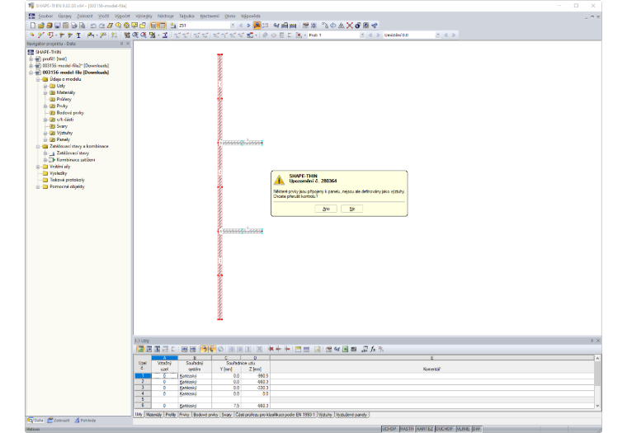Click the Undo arrow icon
The image size is (627, 433).
[93, 26]
